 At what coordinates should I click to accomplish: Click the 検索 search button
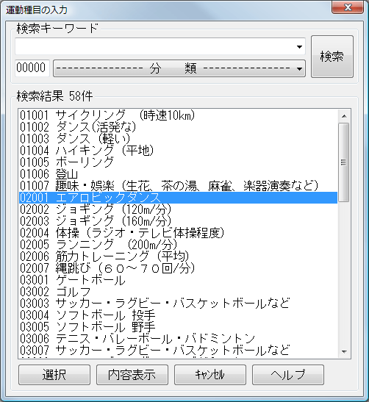coord(332,57)
